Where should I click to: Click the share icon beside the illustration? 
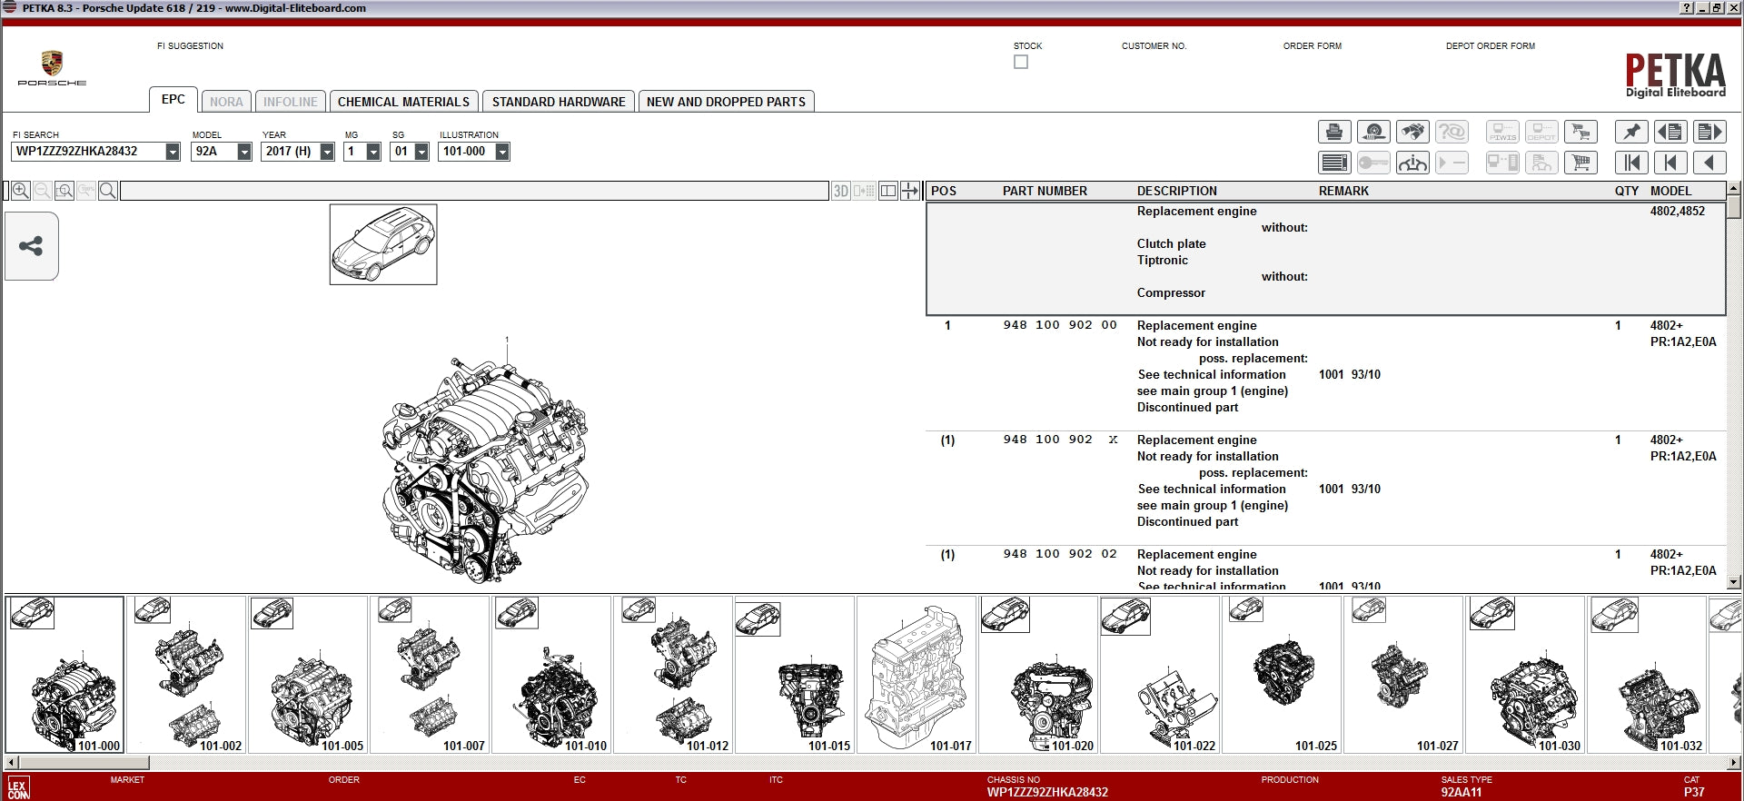click(x=32, y=246)
